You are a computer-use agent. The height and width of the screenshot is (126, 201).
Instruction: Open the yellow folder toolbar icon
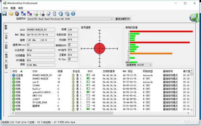(11, 14)
